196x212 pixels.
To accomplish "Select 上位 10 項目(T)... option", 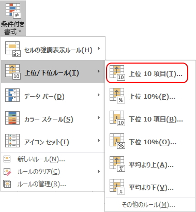I will click(x=147, y=73).
